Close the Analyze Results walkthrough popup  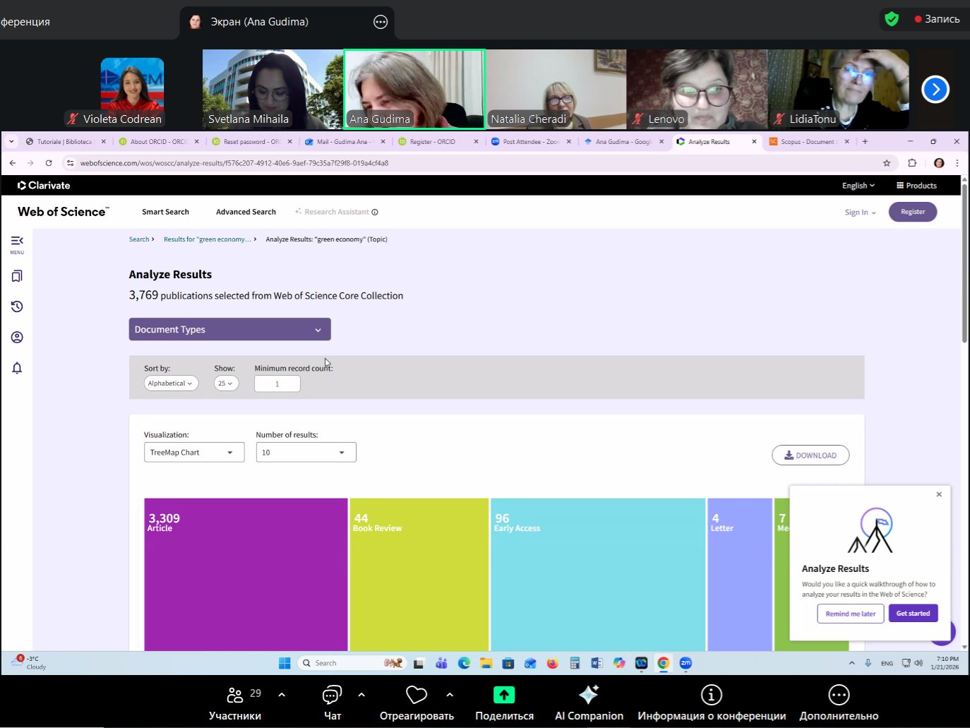click(x=939, y=494)
